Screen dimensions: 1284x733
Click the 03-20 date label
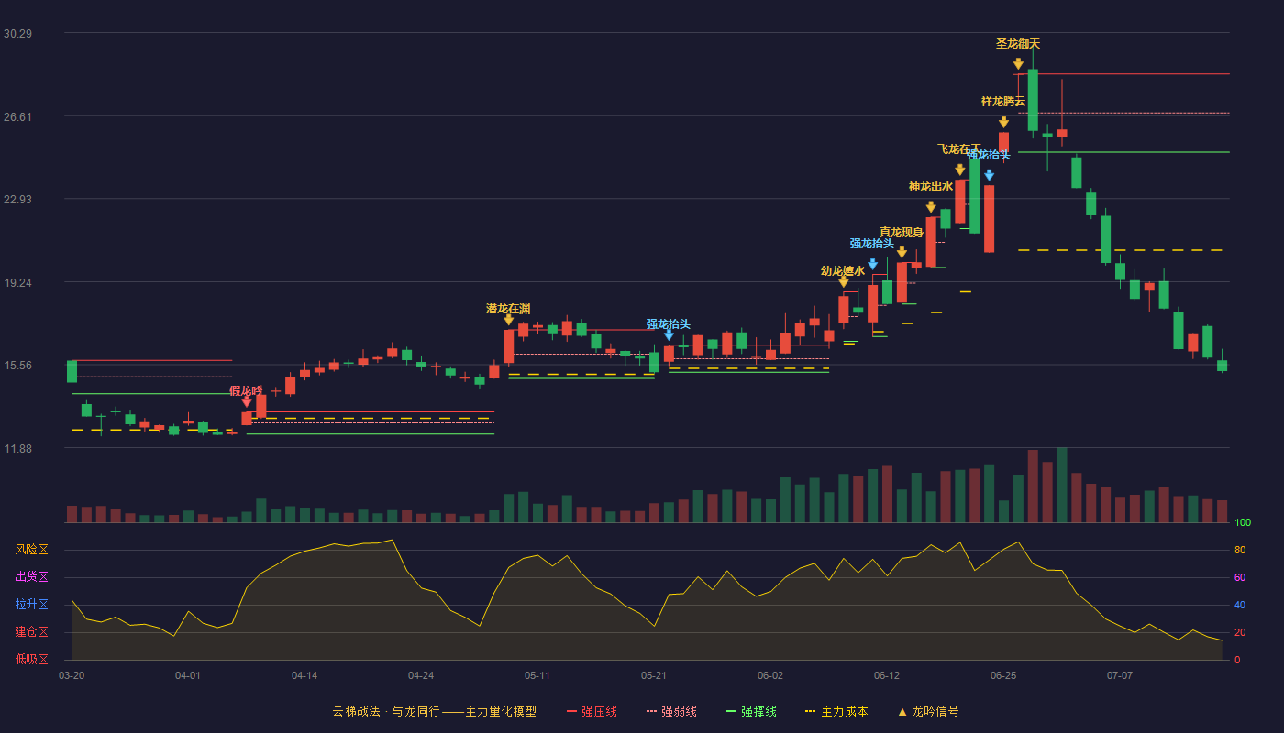(x=72, y=675)
